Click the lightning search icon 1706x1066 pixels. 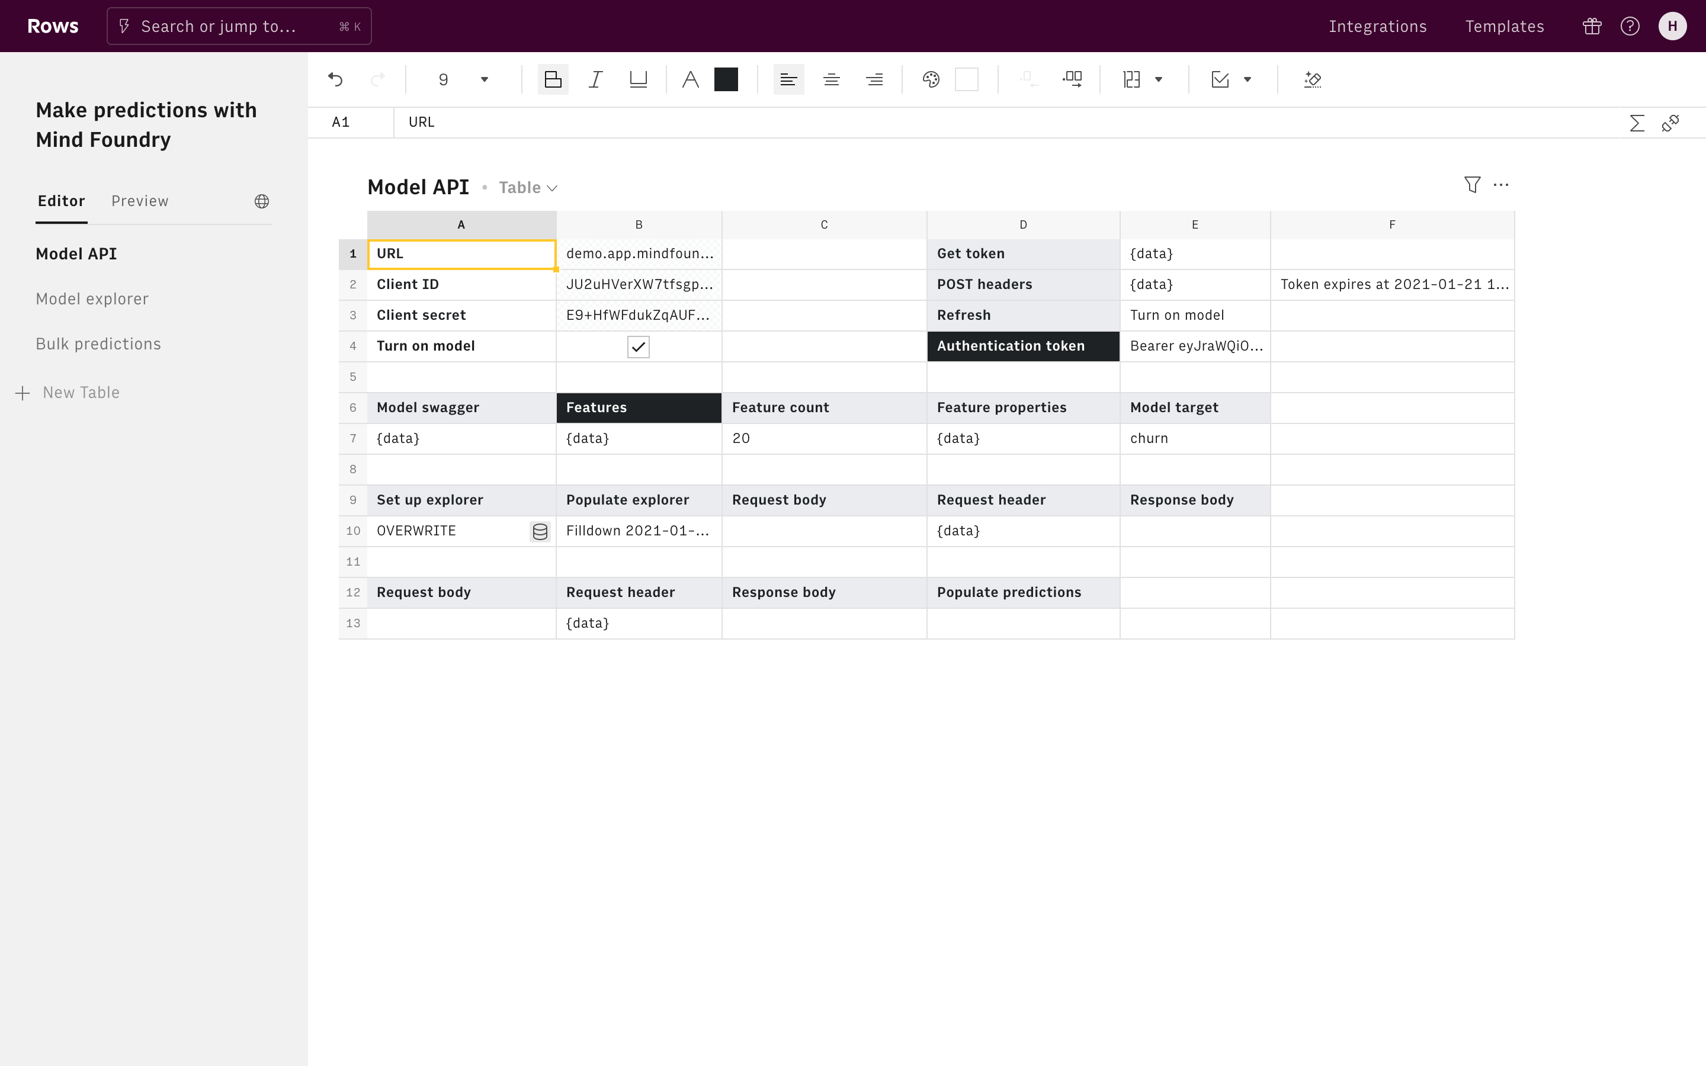pos(124,26)
